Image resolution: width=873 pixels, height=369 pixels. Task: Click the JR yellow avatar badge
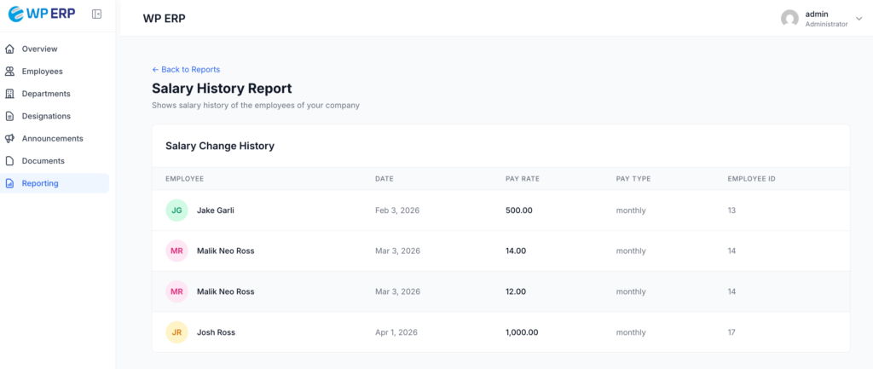[176, 332]
